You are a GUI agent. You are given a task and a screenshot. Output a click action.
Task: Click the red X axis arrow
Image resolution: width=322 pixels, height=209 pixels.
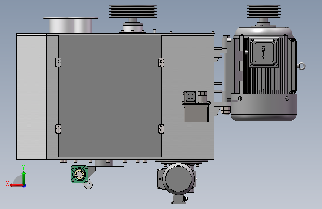click(16, 186)
